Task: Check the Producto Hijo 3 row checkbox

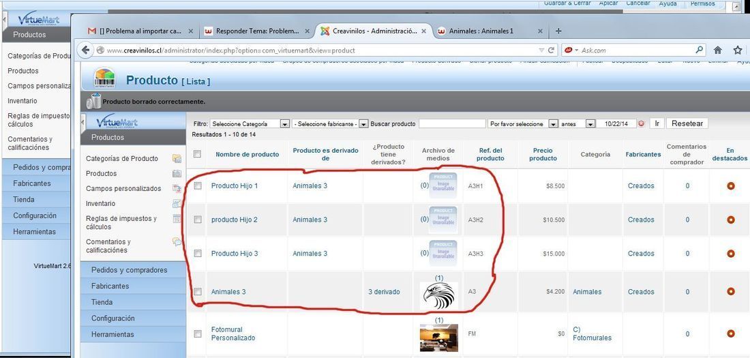Action: [x=198, y=254]
